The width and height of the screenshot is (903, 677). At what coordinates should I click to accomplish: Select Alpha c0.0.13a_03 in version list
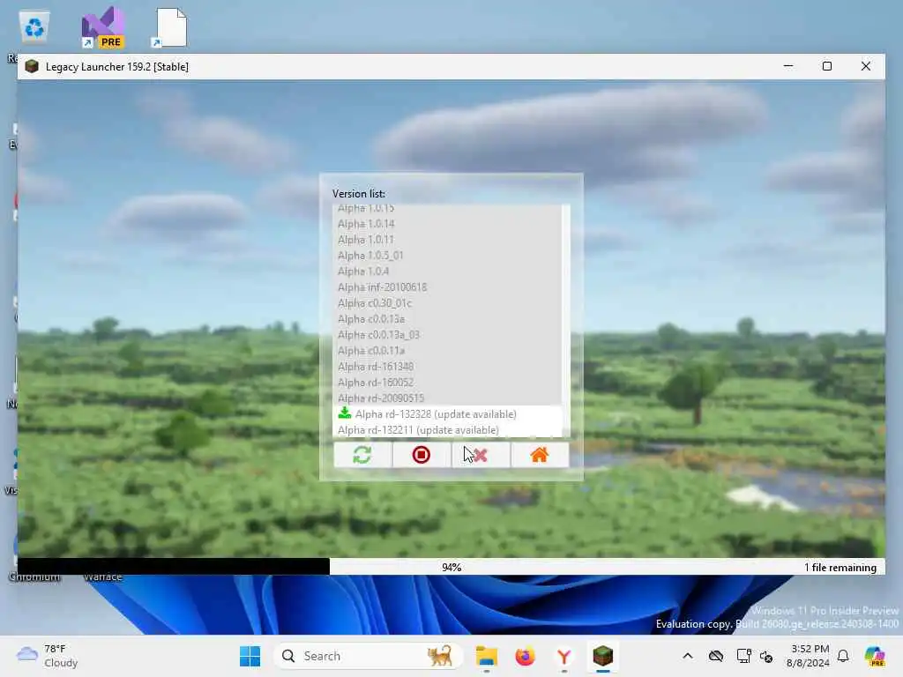[447, 334]
